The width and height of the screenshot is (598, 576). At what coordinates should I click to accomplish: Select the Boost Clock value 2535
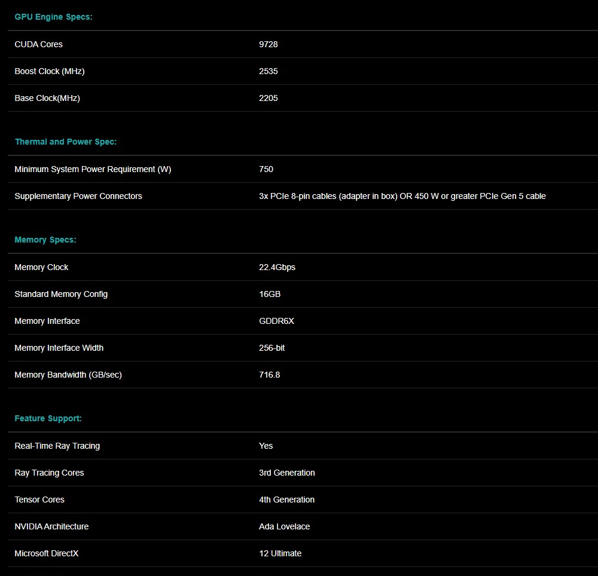tap(268, 71)
